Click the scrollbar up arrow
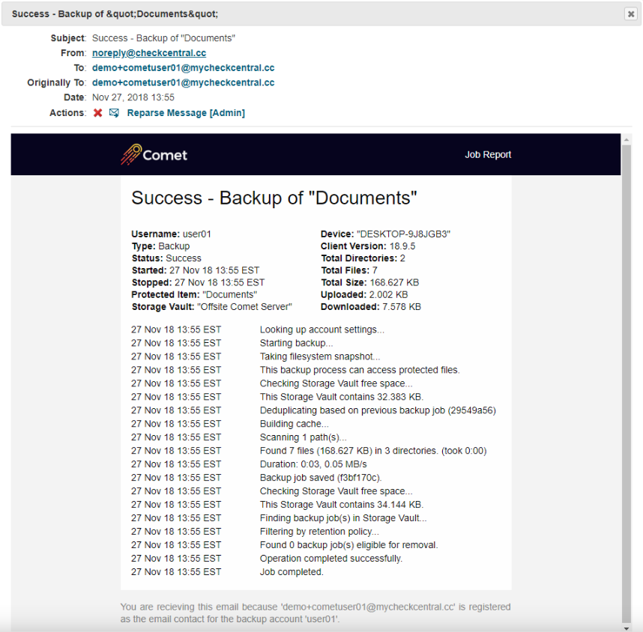The width and height of the screenshot is (643, 632). (627, 139)
